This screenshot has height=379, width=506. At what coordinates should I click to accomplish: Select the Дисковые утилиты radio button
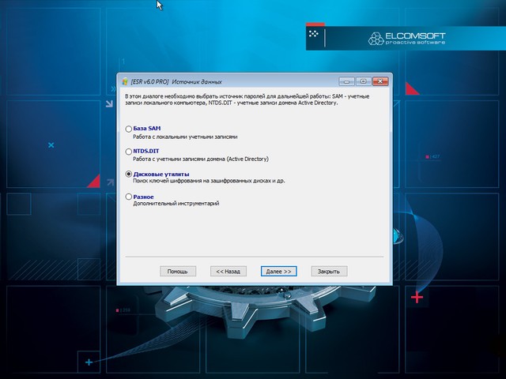click(129, 173)
